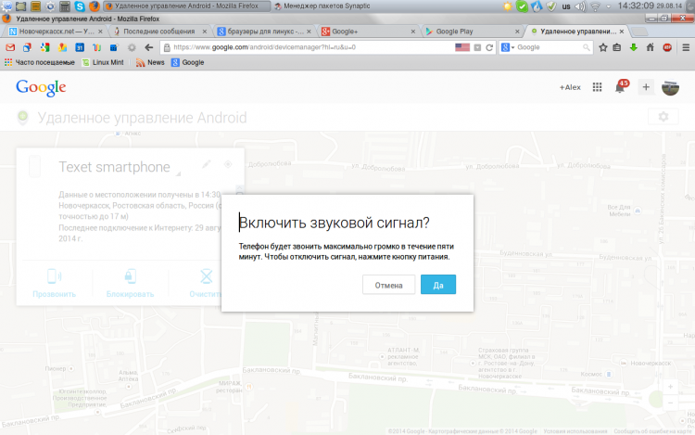The height and width of the screenshot is (435, 695).
Task: Click the US flag icon in address bar
Action: [x=462, y=47]
